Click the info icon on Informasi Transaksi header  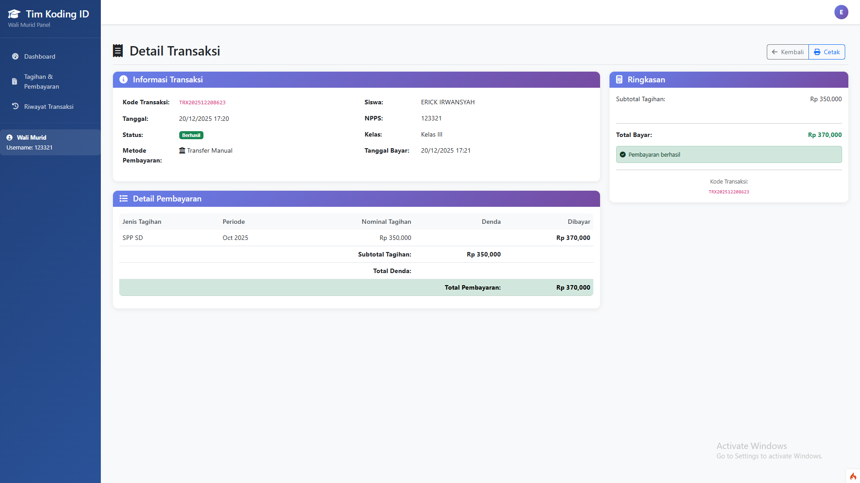point(123,80)
